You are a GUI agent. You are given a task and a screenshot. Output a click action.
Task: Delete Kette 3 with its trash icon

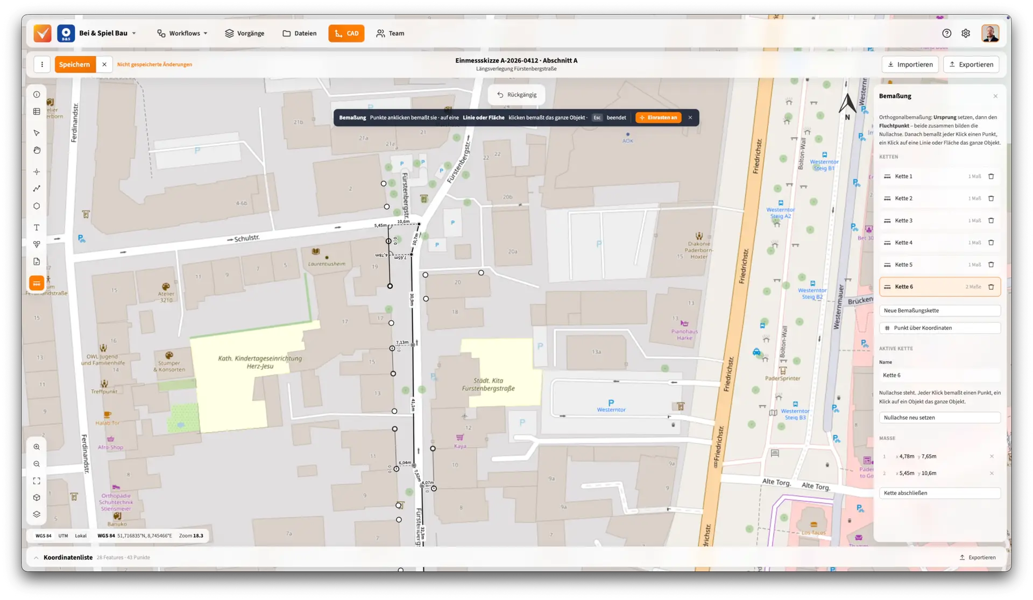(991, 221)
